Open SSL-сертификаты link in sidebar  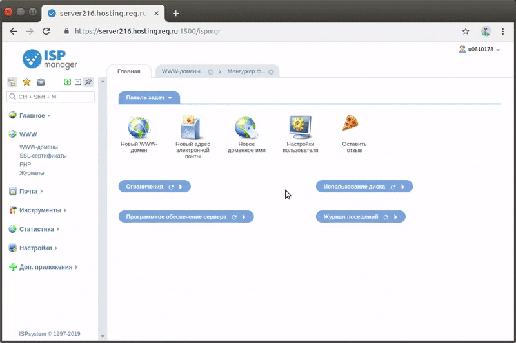click(43, 156)
